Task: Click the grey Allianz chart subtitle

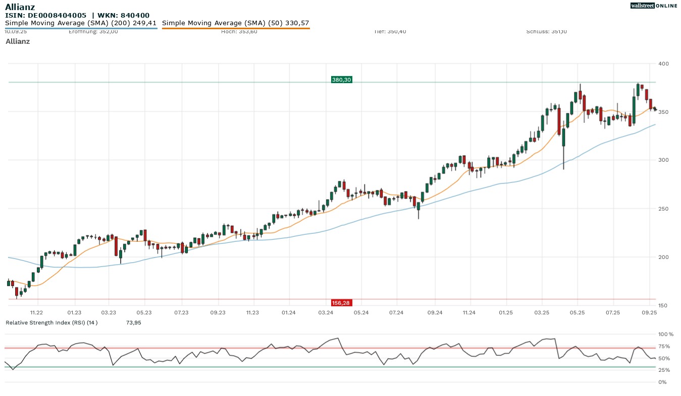Action: click(18, 41)
